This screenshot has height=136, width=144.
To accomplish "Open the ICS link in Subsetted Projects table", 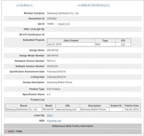I will tap(123, 44).
